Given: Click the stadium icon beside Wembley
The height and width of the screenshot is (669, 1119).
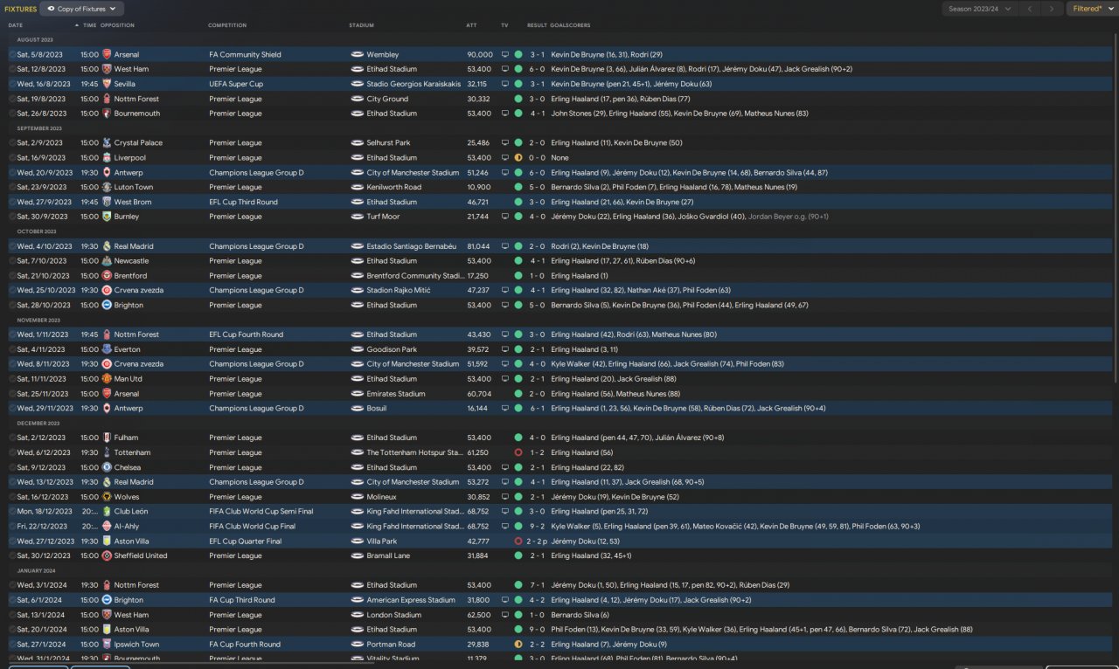Looking at the screenshot, I should coord(357,54).
